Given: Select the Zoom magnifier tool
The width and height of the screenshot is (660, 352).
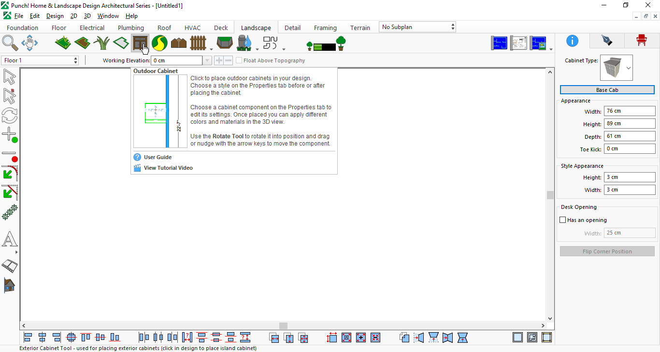Looking at the screenshot, I should 10,43.
